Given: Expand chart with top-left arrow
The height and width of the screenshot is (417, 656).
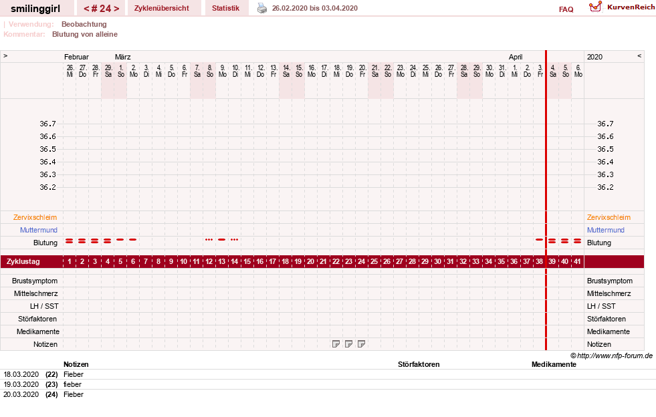Looking at the screenshot, I should coord(5,55).
